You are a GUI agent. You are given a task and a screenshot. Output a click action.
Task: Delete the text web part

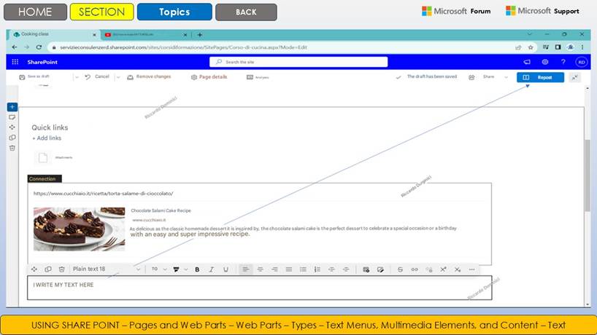tap(62, 269)
